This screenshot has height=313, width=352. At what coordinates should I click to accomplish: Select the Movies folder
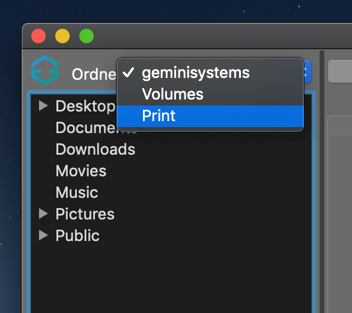[81, 171]
